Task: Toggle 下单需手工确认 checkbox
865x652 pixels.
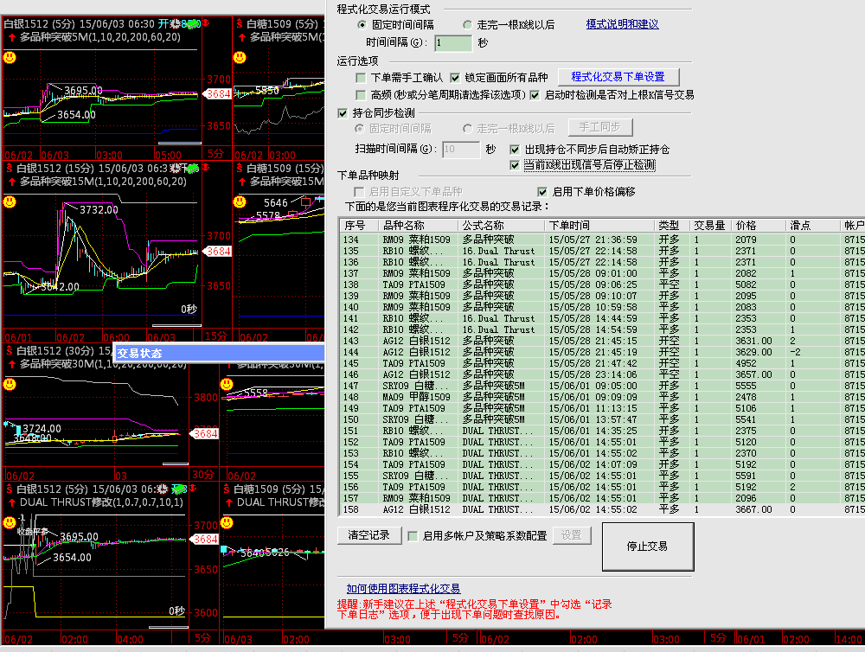Action: click(x=361, y=78)
